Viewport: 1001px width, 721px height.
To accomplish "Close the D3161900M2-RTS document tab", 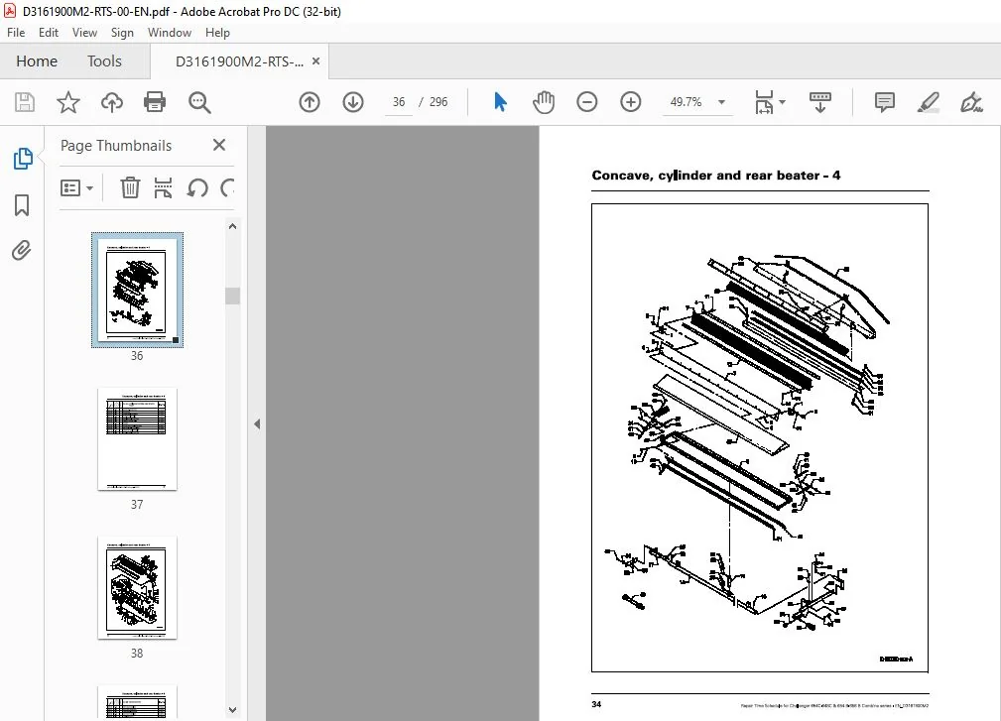I will coord(315,61).
